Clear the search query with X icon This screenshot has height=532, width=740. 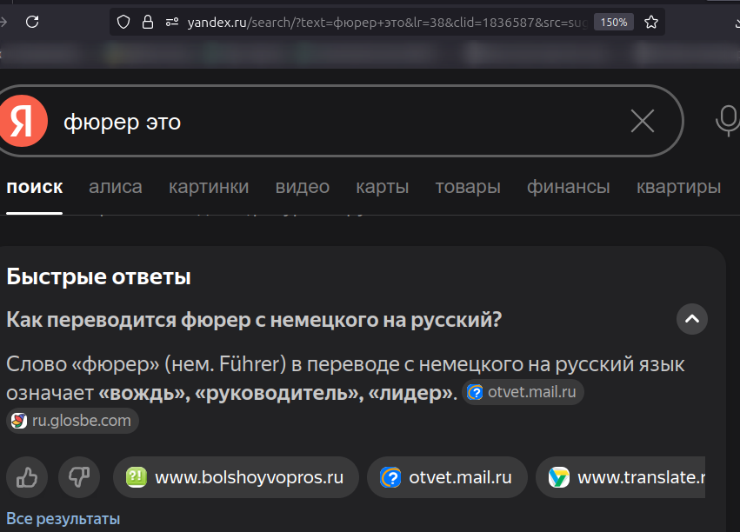click(642, 122)
